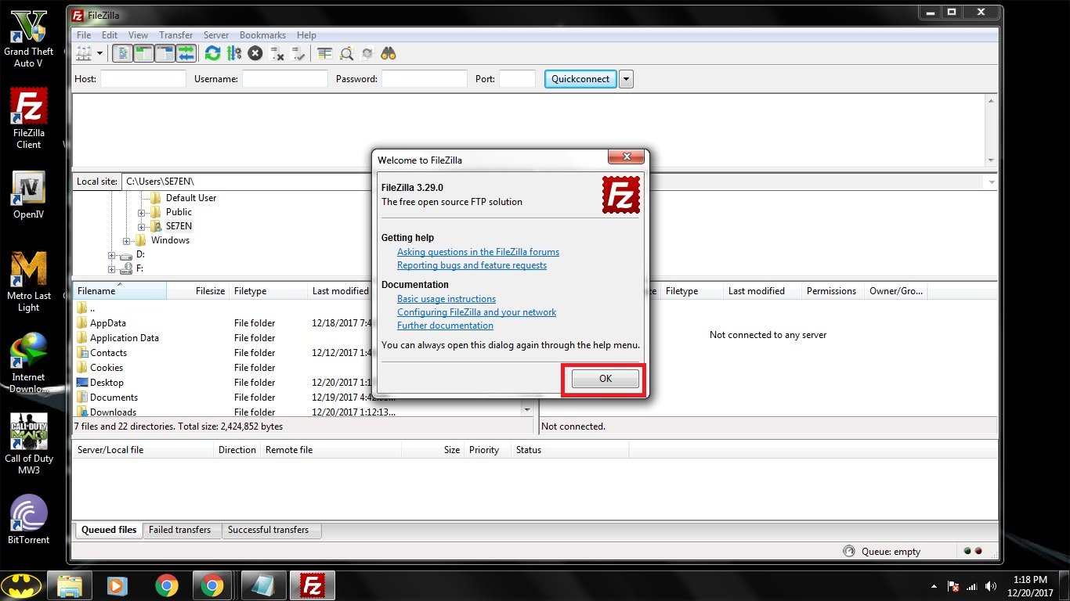Click the reconnect to last server icon

coord(297,53)
